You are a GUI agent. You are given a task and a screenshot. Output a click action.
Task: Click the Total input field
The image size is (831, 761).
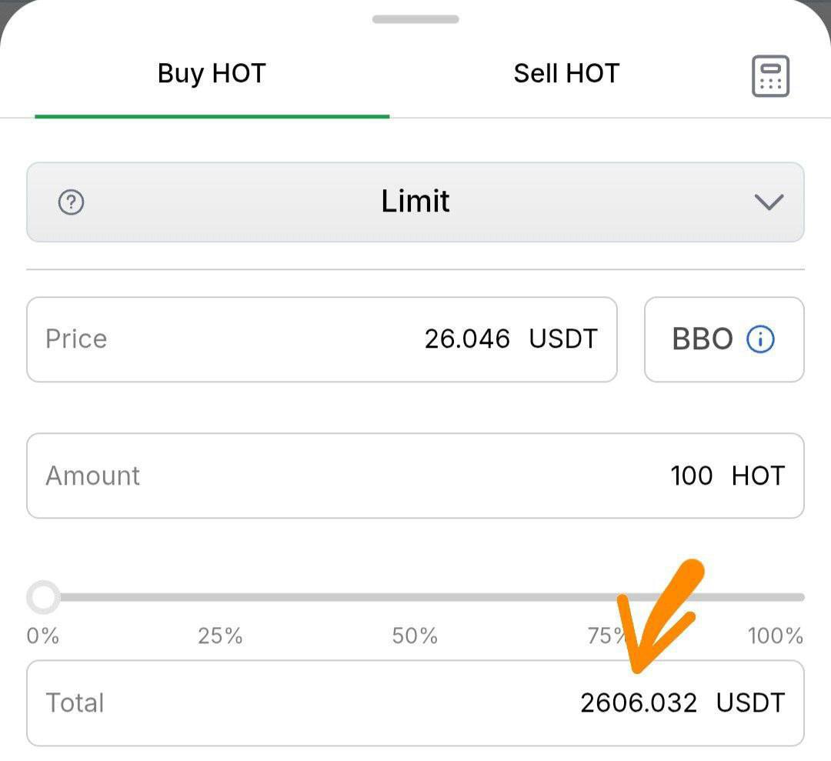coord(415,703)
